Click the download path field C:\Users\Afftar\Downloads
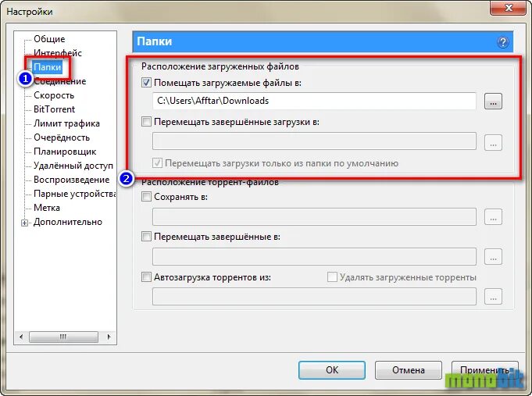 [314, 101]
